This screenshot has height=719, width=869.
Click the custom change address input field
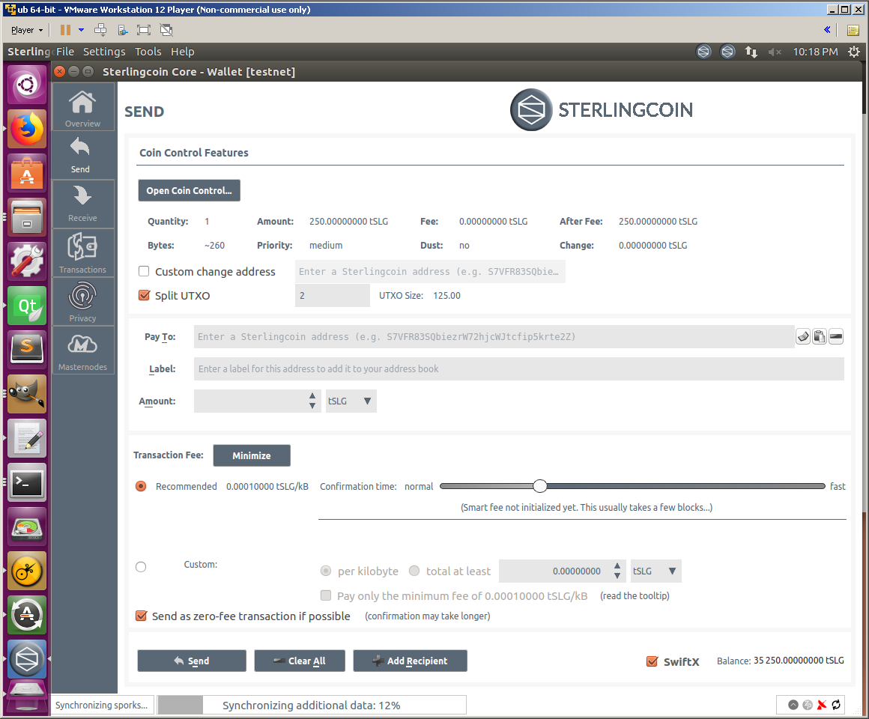(x=430, y=271)
